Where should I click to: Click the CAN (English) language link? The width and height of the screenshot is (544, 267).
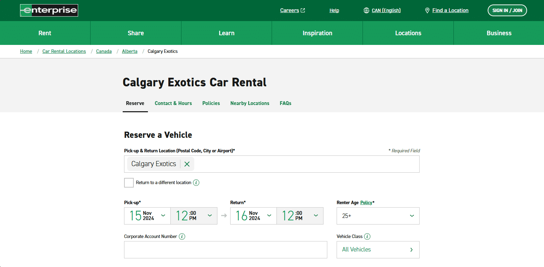coord(386,10)
